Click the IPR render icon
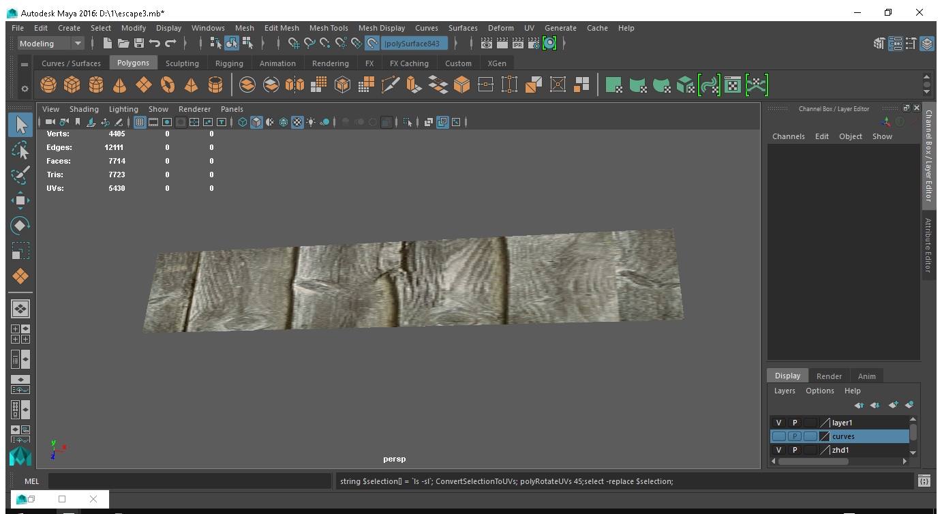This screenshot has height=514, width=942. point(517,44)
